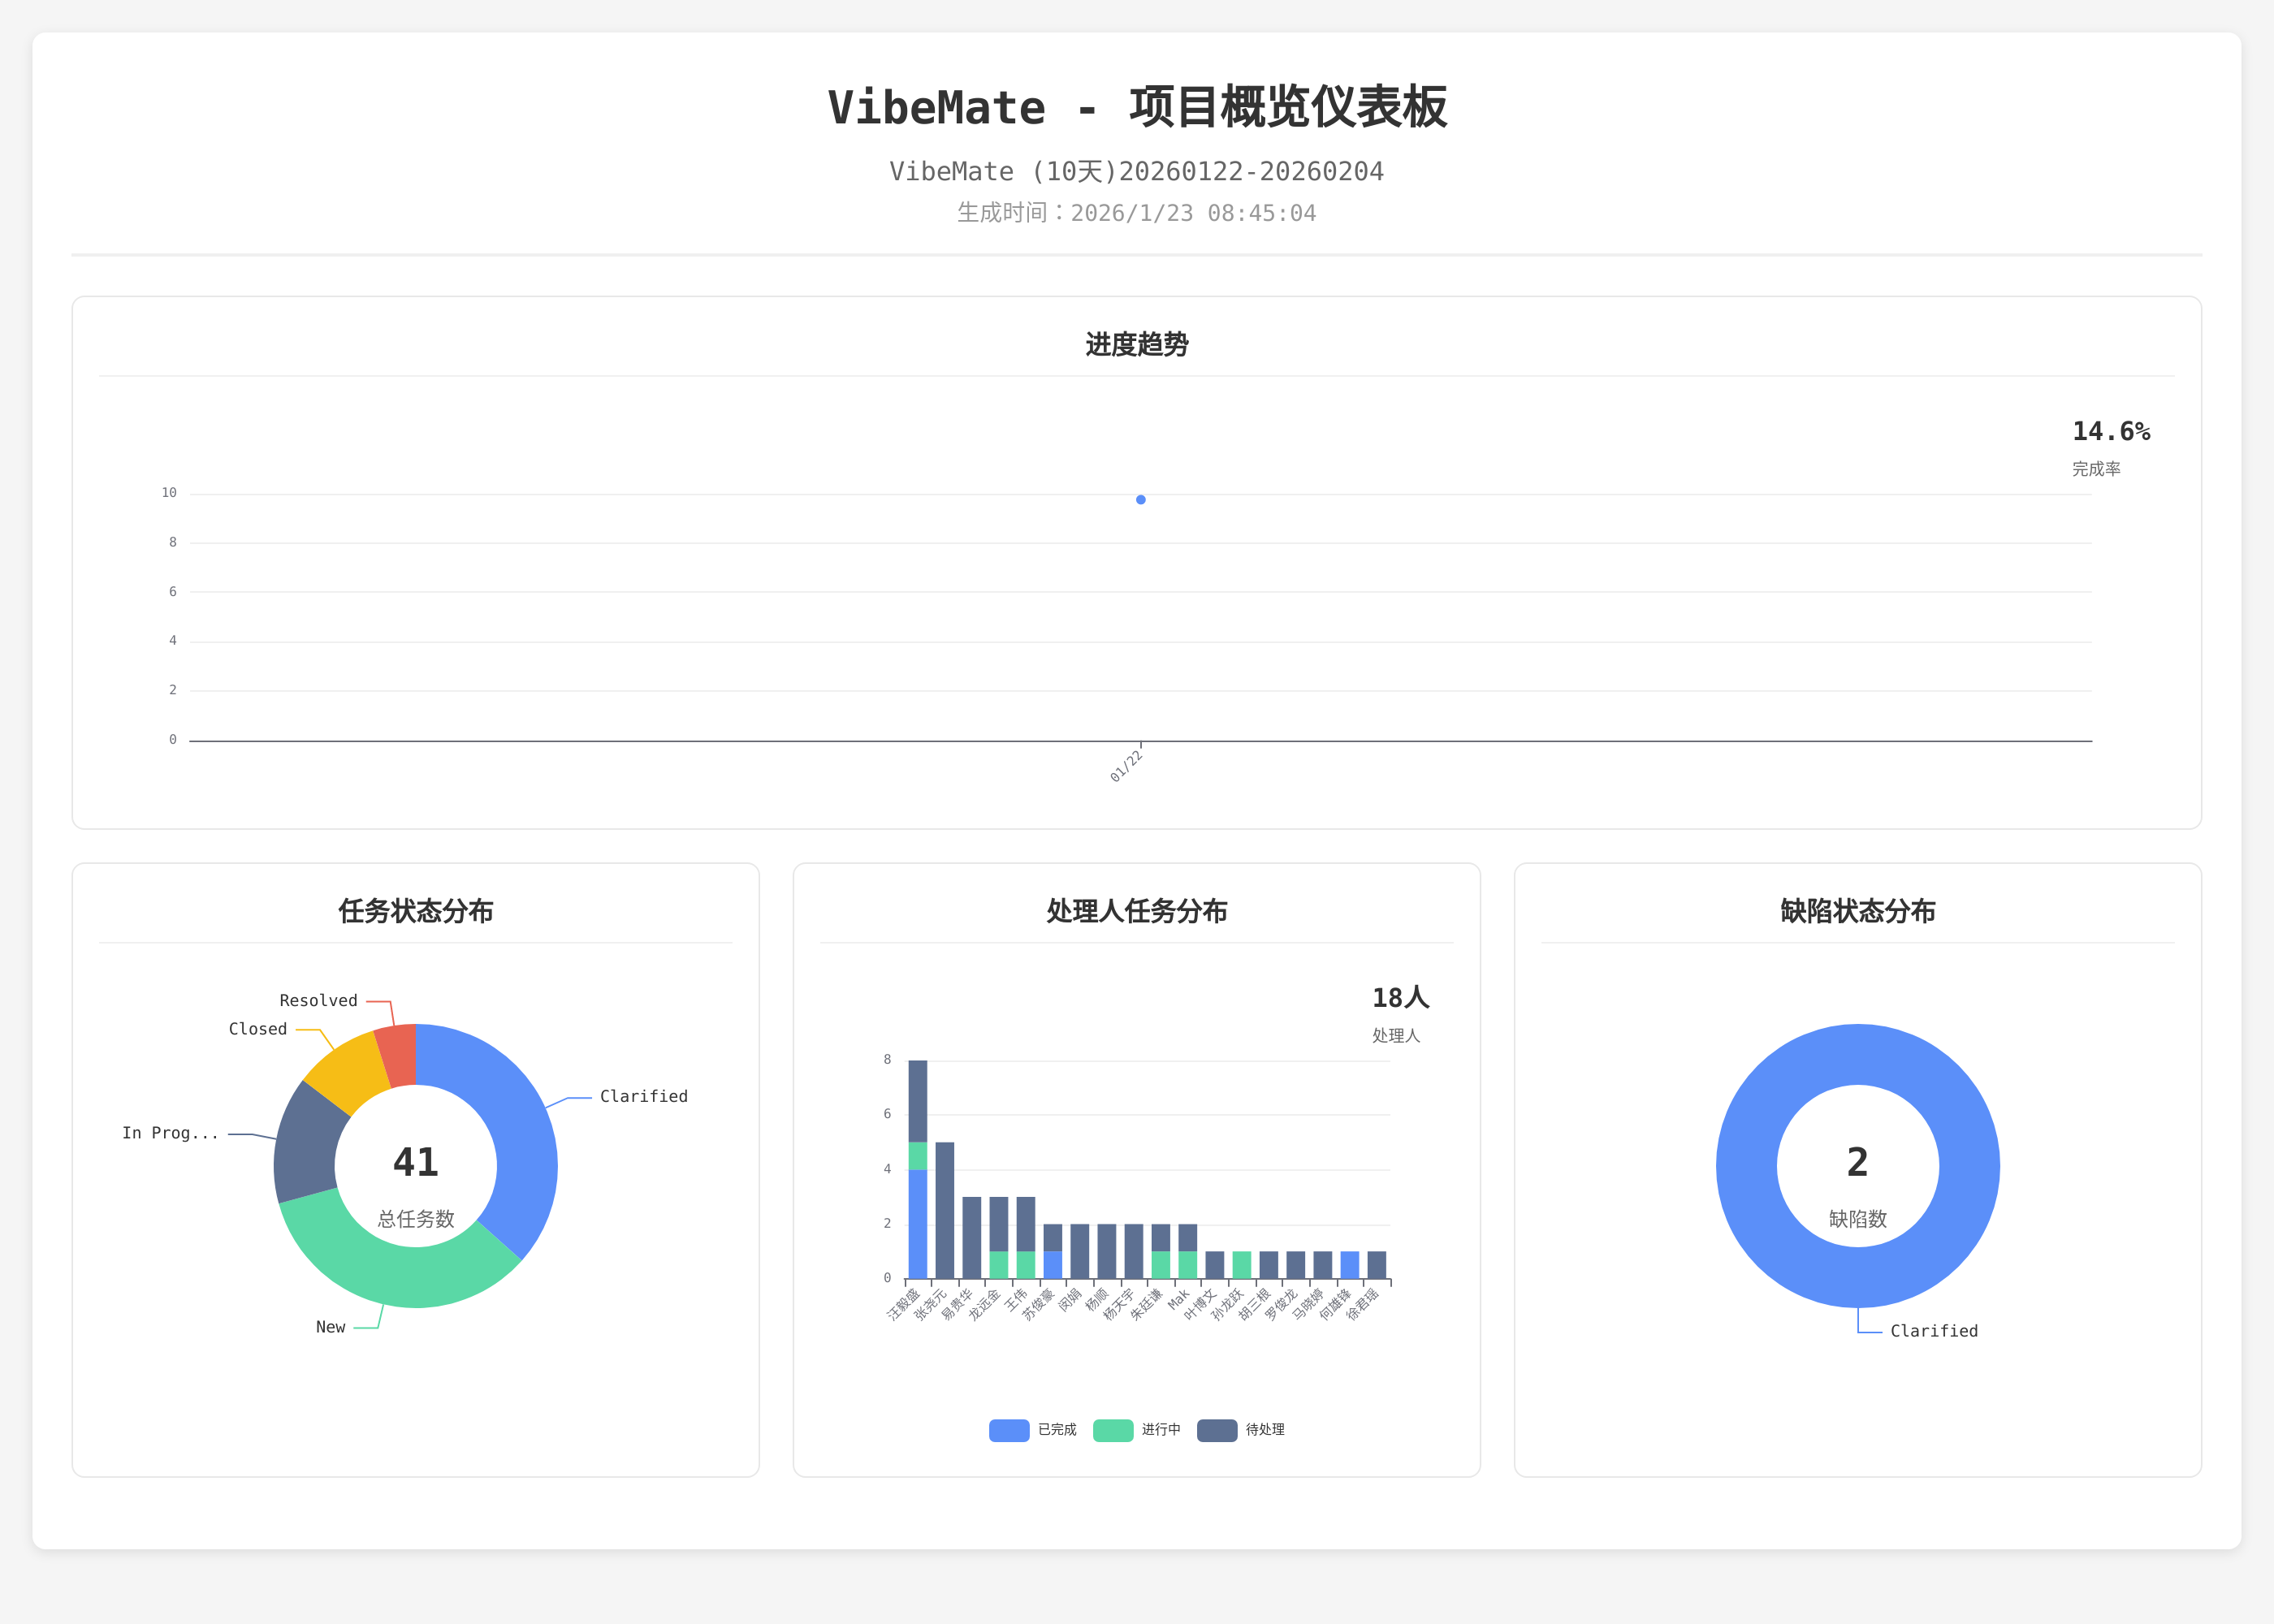Click 张尧元's 待处理 bar
Viewport: 2274px width, 1624px height.
(944, 1210)
